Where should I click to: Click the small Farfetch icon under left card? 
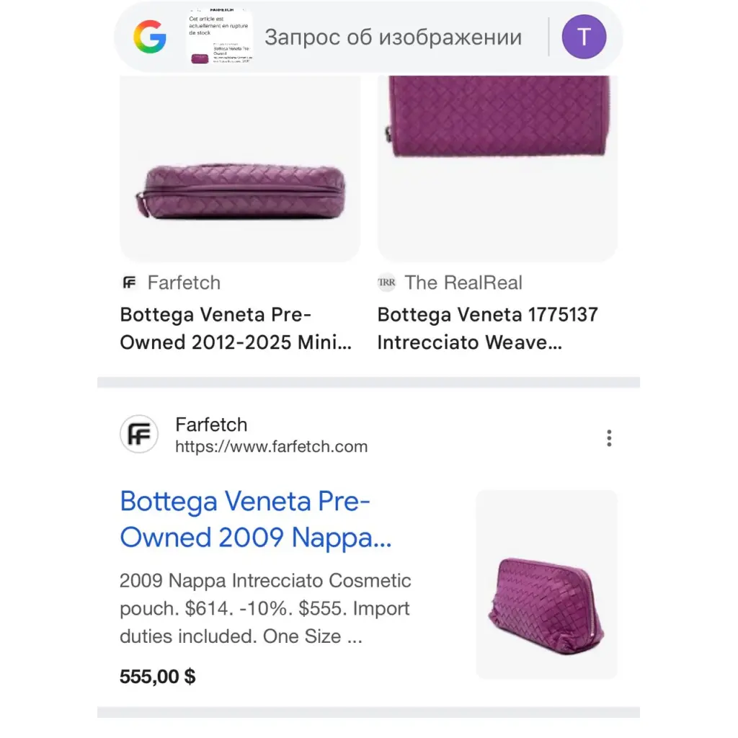(x=129, y=283)
